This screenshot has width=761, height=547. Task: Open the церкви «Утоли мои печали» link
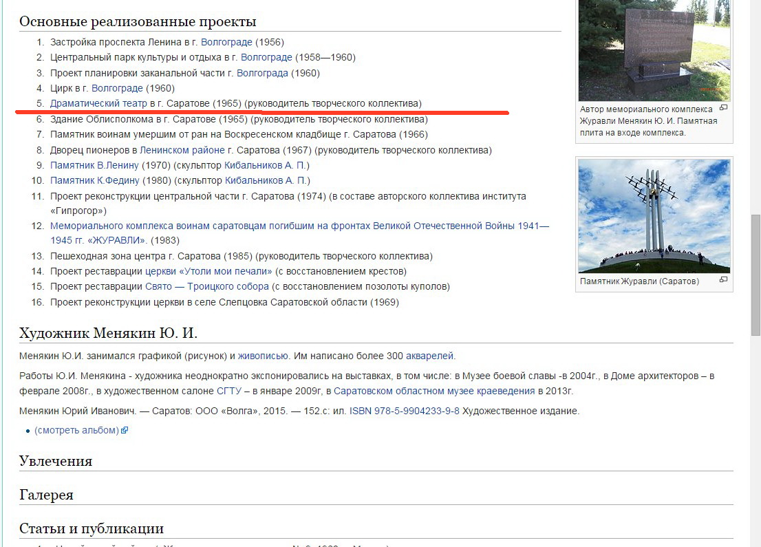208,271
